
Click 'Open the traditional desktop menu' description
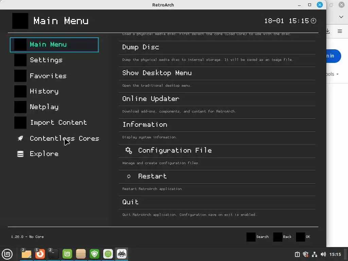click(x=156, y=85)
